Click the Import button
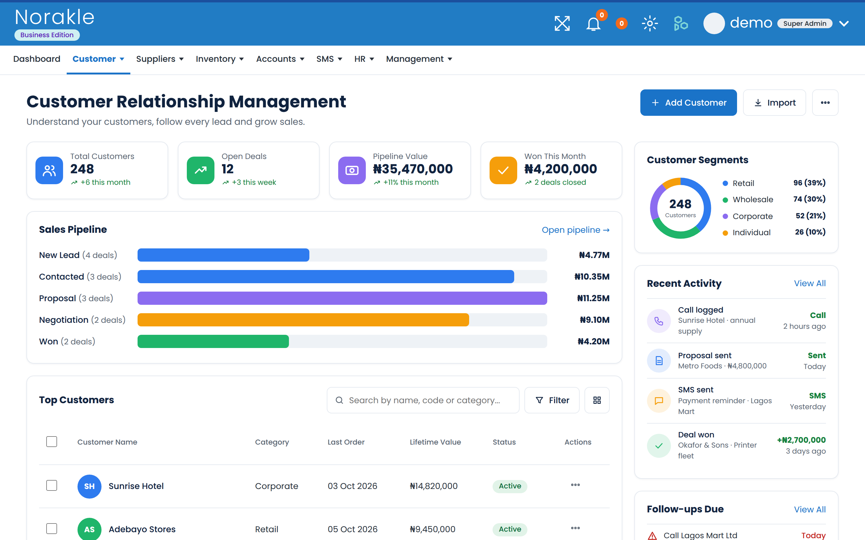This screenshot has height=540, width=865. (x=774, y=103)
